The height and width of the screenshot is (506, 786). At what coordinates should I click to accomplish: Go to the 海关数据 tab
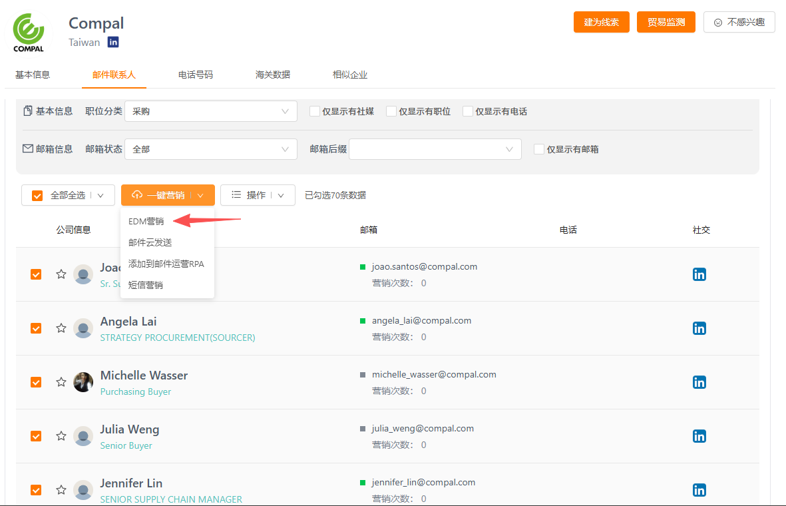click(x=273, y=75)
